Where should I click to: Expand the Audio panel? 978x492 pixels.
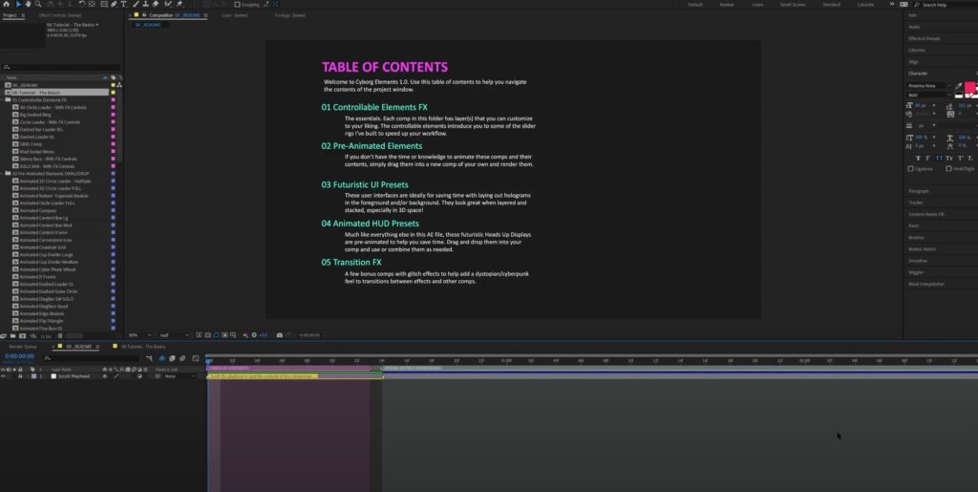[x=914, y=27]
